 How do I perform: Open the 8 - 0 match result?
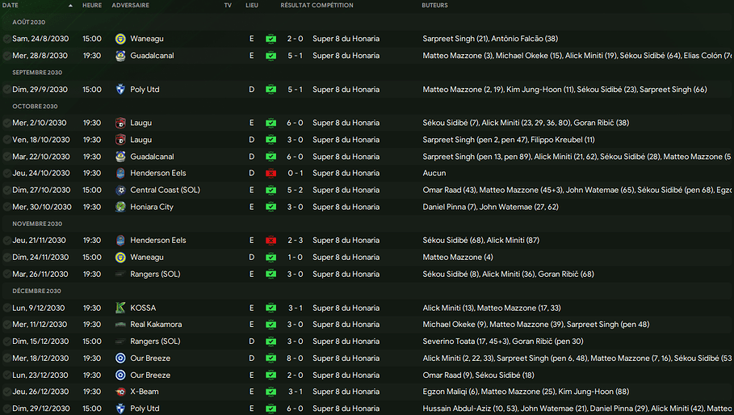point(295,358)
